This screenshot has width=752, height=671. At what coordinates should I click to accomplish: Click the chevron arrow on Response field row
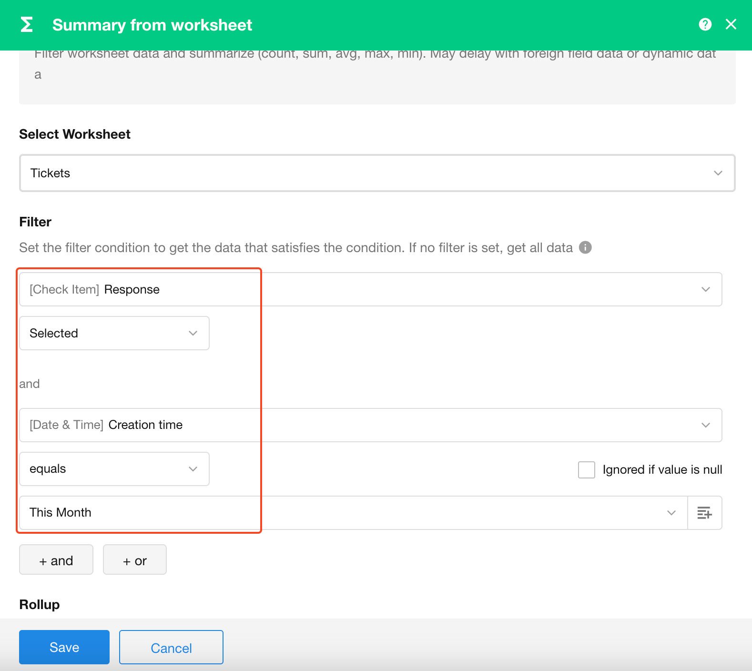[705, 290]
